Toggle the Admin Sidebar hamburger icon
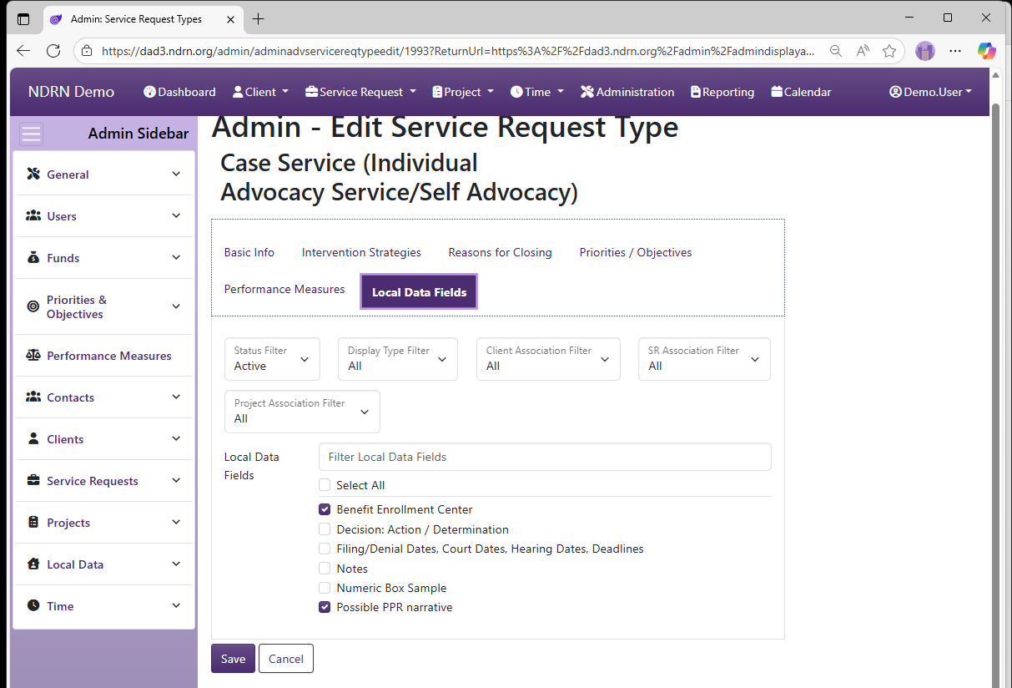This screenshot has width=1012, height=688. pyautogui.click(x=32, y=134)
